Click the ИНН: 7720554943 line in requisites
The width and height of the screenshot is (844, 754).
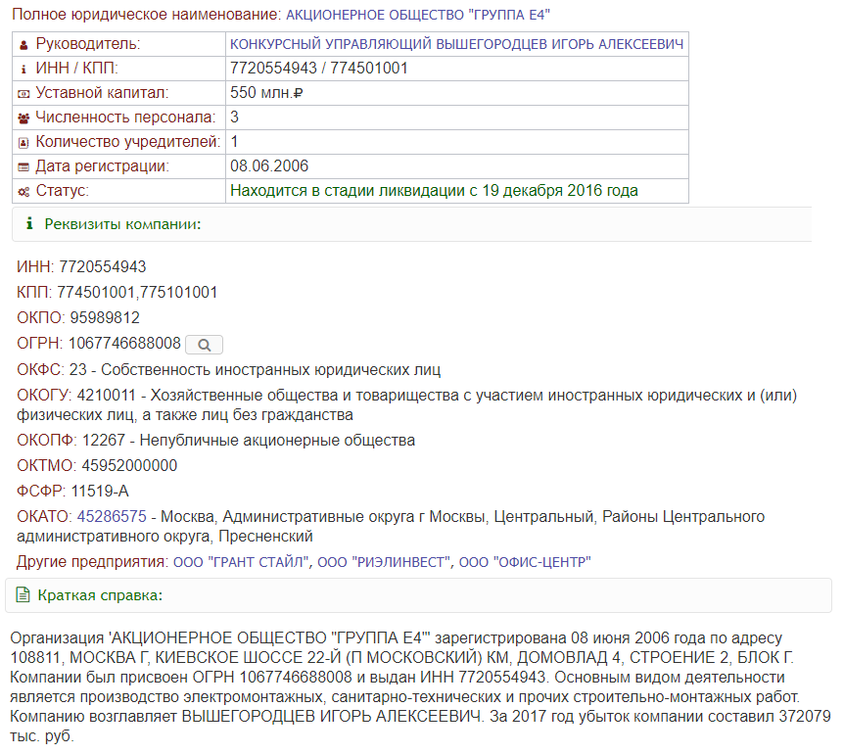(x=81, y=267)
